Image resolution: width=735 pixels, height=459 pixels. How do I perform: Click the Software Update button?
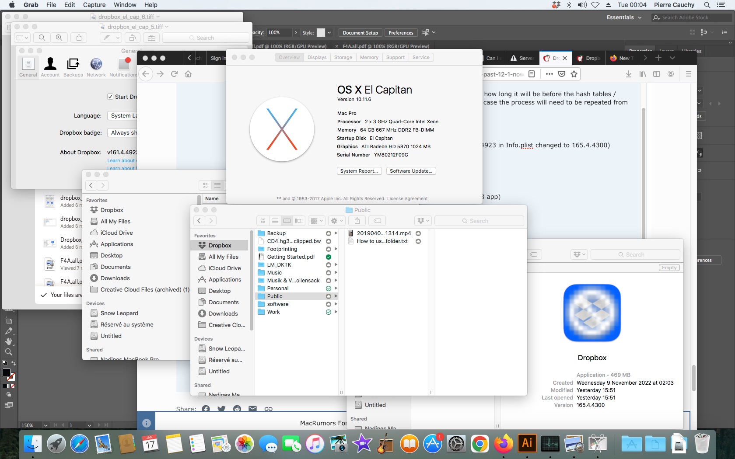pos(411,171)
